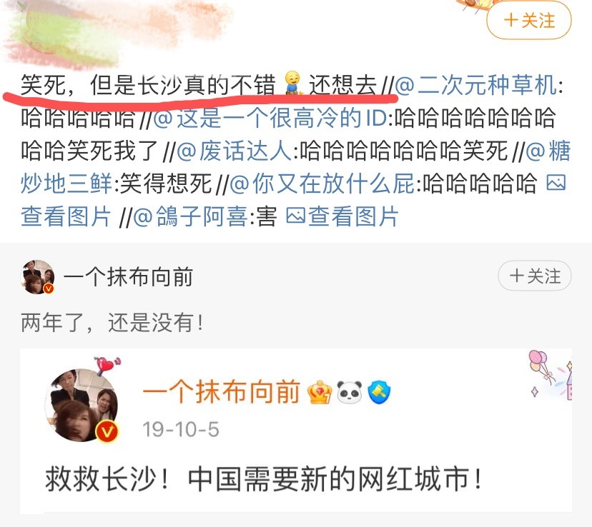Open large avatar in quoted post
592x527 pixels.
82,405
